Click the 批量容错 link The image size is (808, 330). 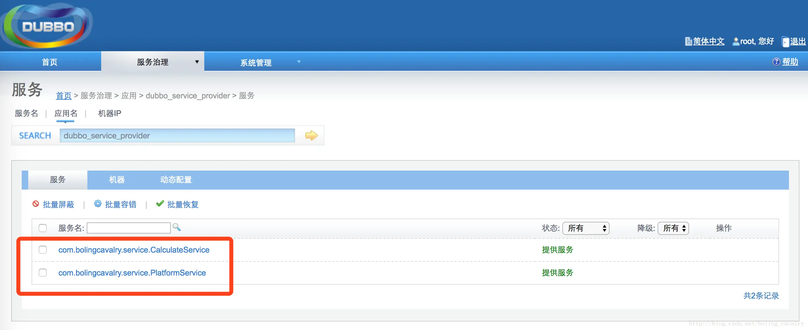(x=121, y=204)
